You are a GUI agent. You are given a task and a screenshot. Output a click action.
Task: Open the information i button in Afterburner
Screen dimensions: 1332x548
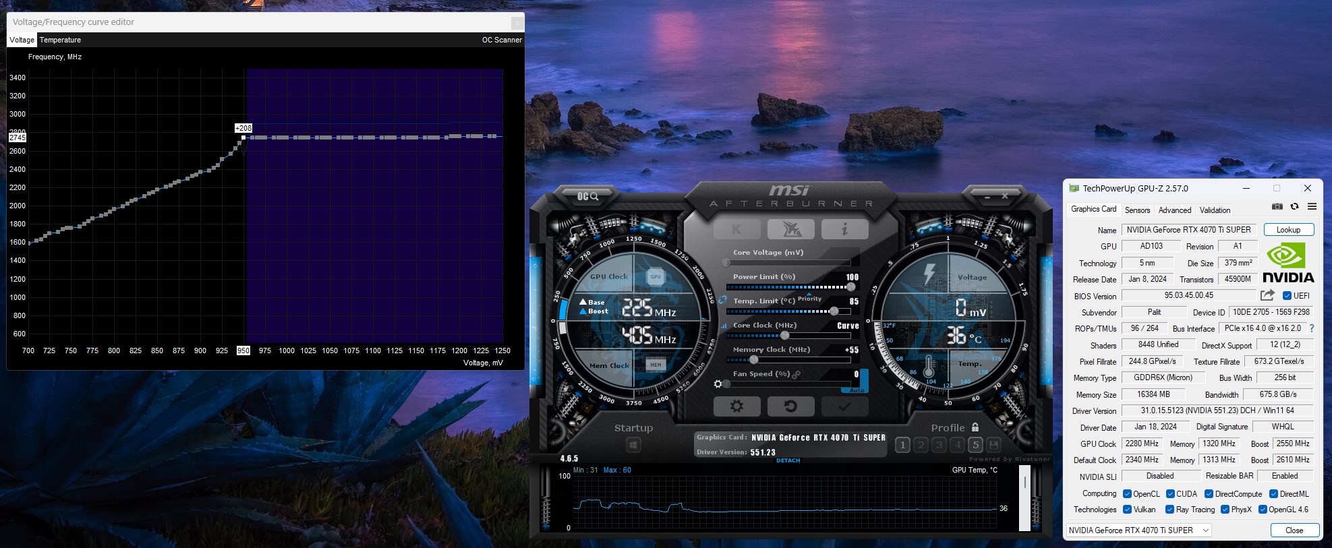(845, 229)
